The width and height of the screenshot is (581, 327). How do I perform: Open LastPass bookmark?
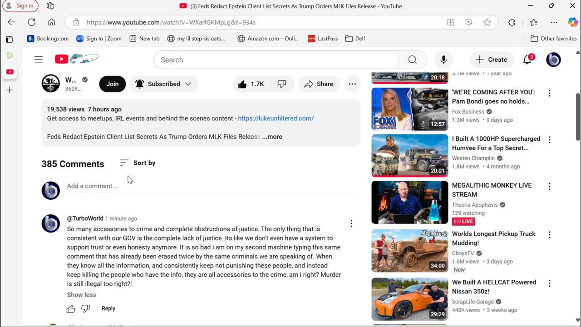(x=323, y=39)
